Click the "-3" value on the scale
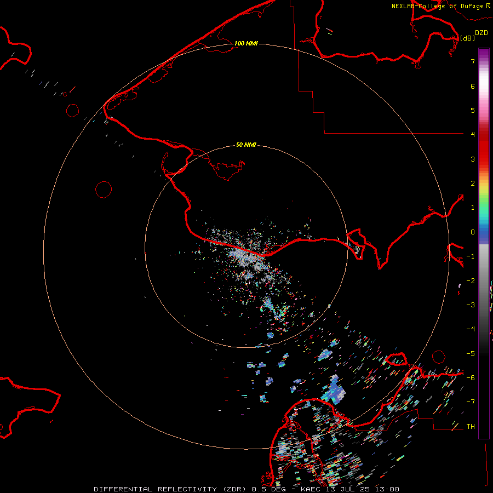The image size is (493, 493). 471,305
